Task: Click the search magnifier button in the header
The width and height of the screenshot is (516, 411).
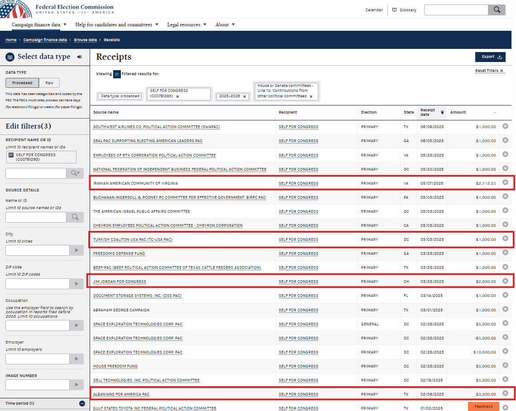Action: pos(497,10)
